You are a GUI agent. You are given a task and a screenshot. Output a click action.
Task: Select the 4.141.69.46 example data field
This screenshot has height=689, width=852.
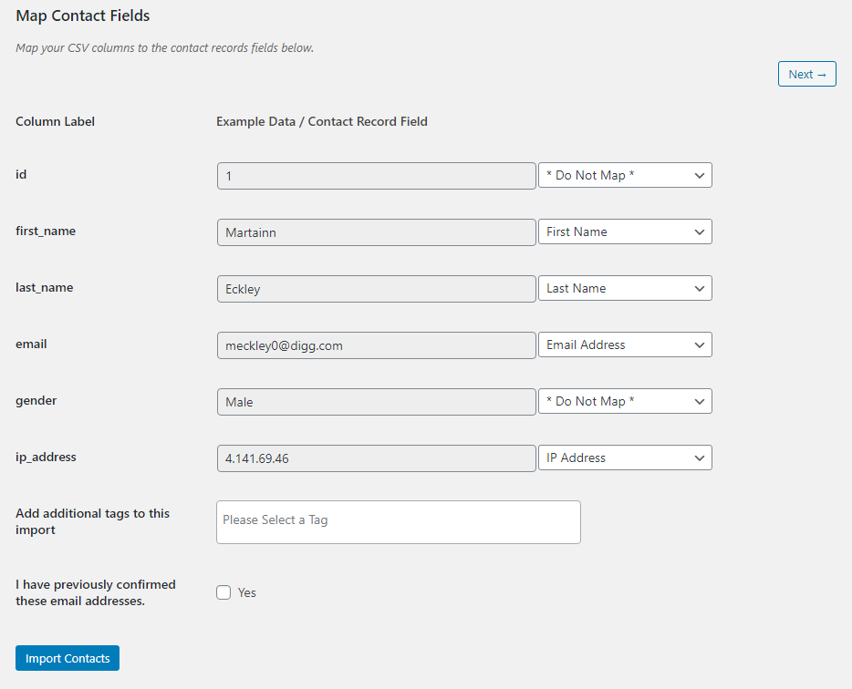coord(376,458)
